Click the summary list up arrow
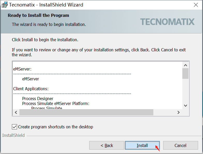 point(185,65)
